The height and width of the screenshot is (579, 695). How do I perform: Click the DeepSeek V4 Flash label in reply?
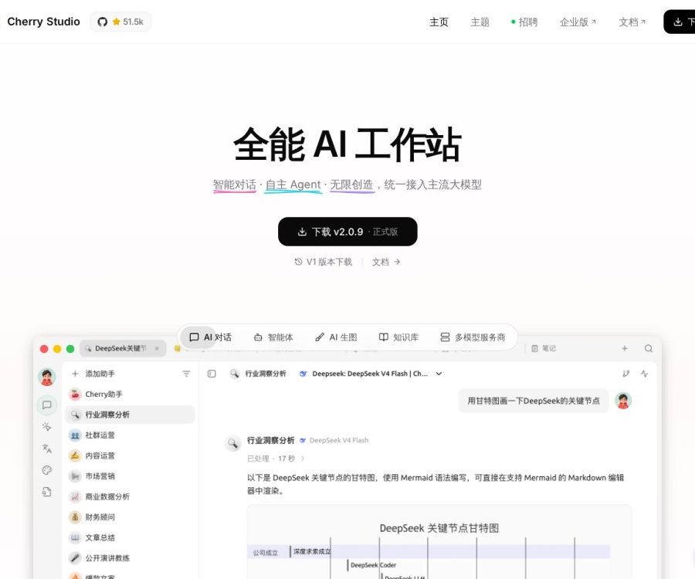point(339,440)
